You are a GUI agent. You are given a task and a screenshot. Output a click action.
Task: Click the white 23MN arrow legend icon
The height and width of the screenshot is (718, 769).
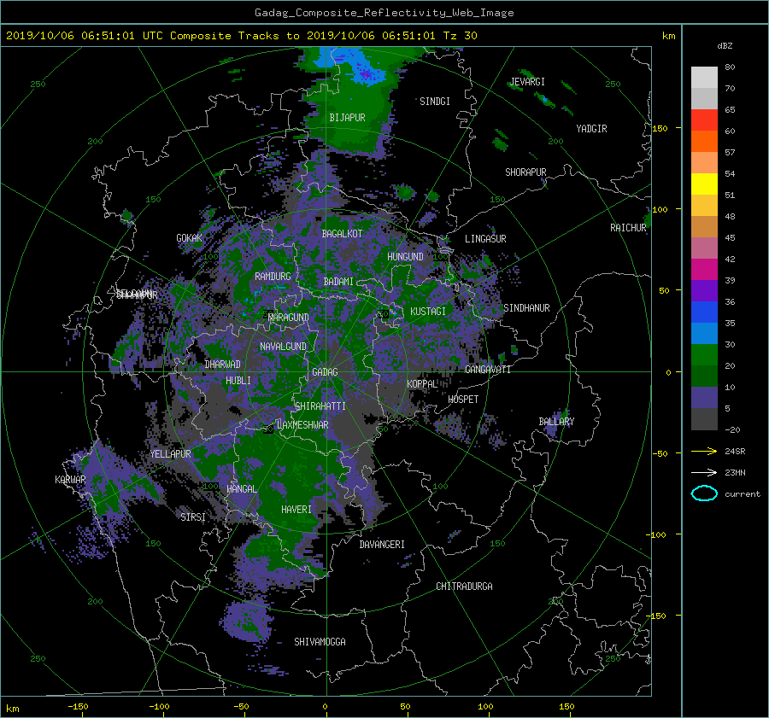click(x=704, y=472)
